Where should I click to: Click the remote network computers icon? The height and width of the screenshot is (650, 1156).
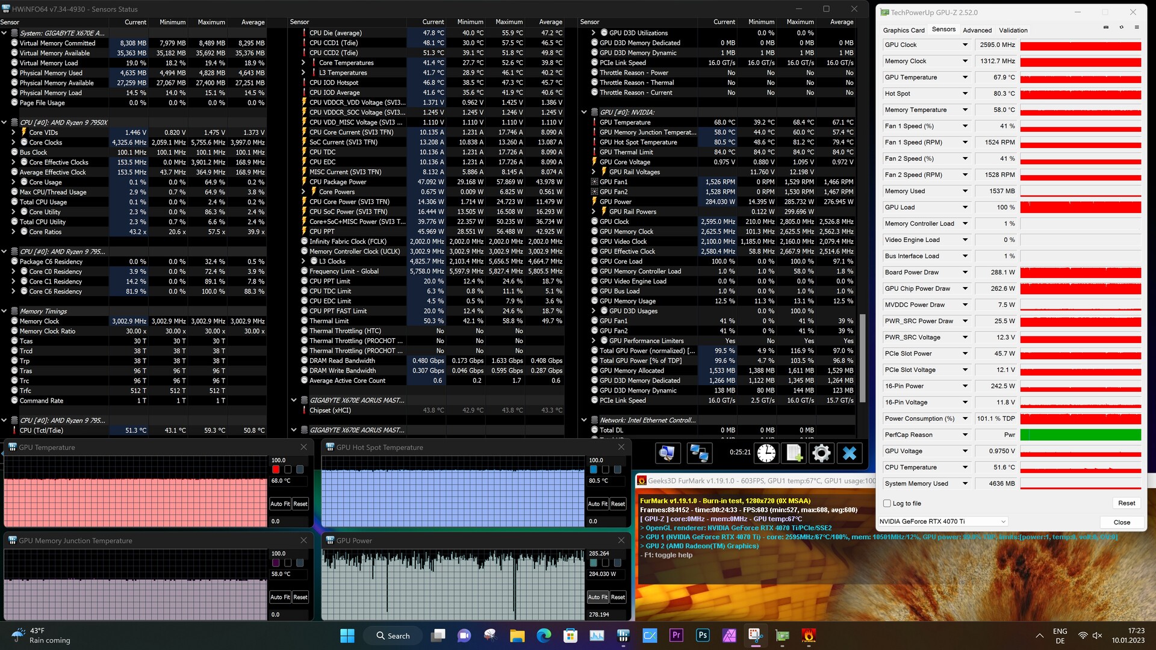pos(698,453)
